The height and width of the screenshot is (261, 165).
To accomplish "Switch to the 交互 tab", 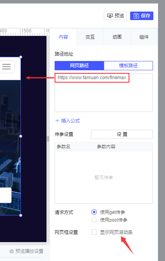I will click(90, 37).
